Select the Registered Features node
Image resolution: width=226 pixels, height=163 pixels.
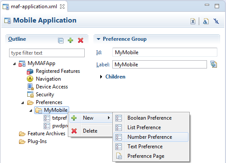point(58,71)
